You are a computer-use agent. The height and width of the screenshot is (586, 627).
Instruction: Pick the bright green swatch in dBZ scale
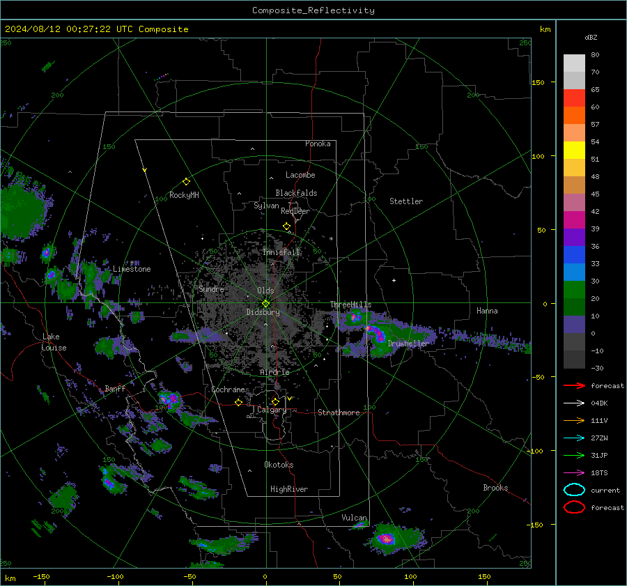[574, 289]
